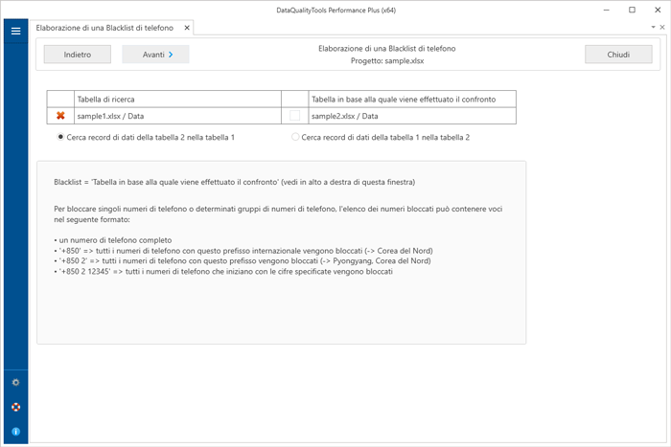Maximize the DataQualityTools window
This screenshot has width=671, height=447.
[632, 10]
